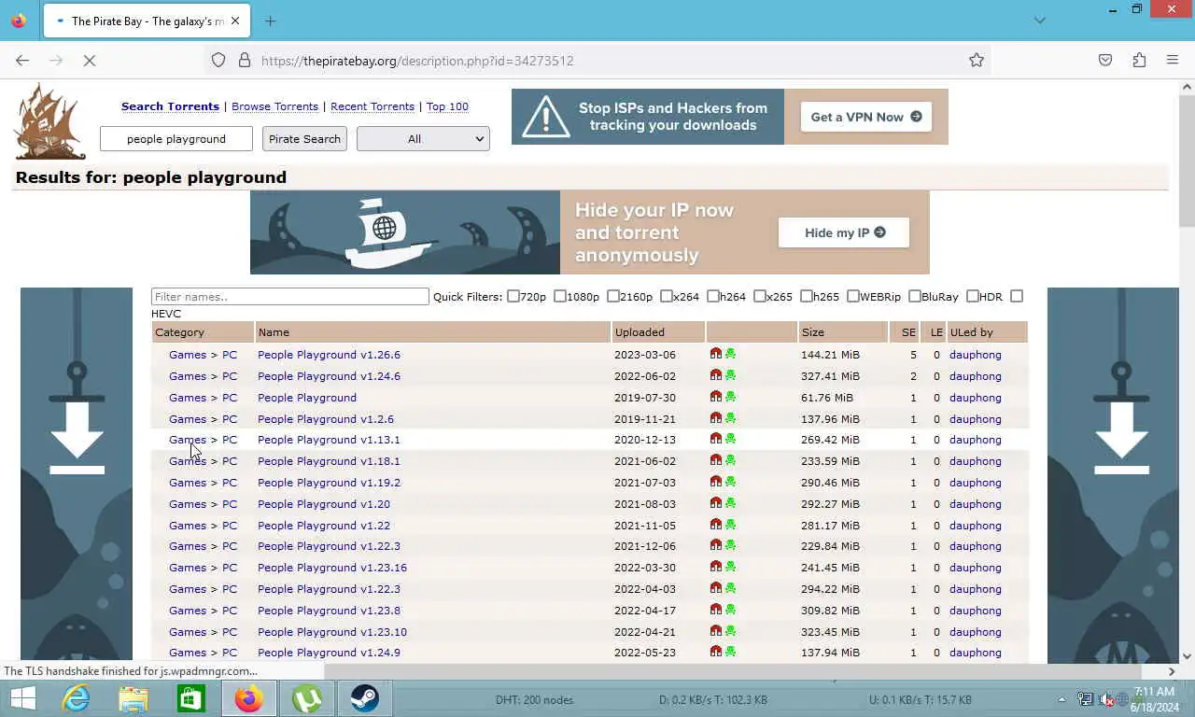Image resolution: width=1195 pixels, height=717 pixels.
Task: Enable the 2160p quick filter
Action: pos(613,296)
